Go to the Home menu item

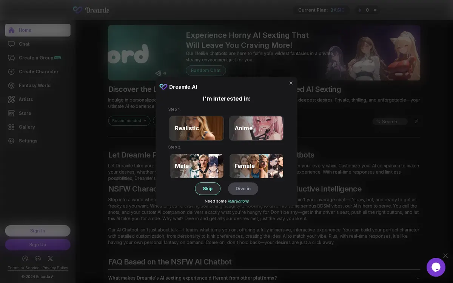click(38, 30)
